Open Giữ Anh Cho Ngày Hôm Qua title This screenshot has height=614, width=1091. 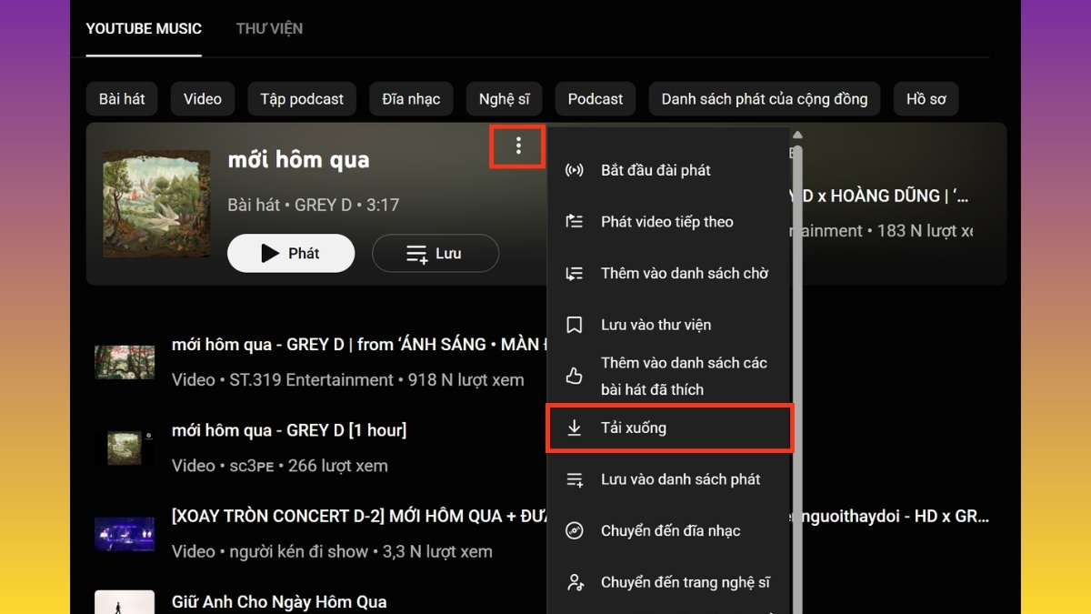(x=279, y=602)
